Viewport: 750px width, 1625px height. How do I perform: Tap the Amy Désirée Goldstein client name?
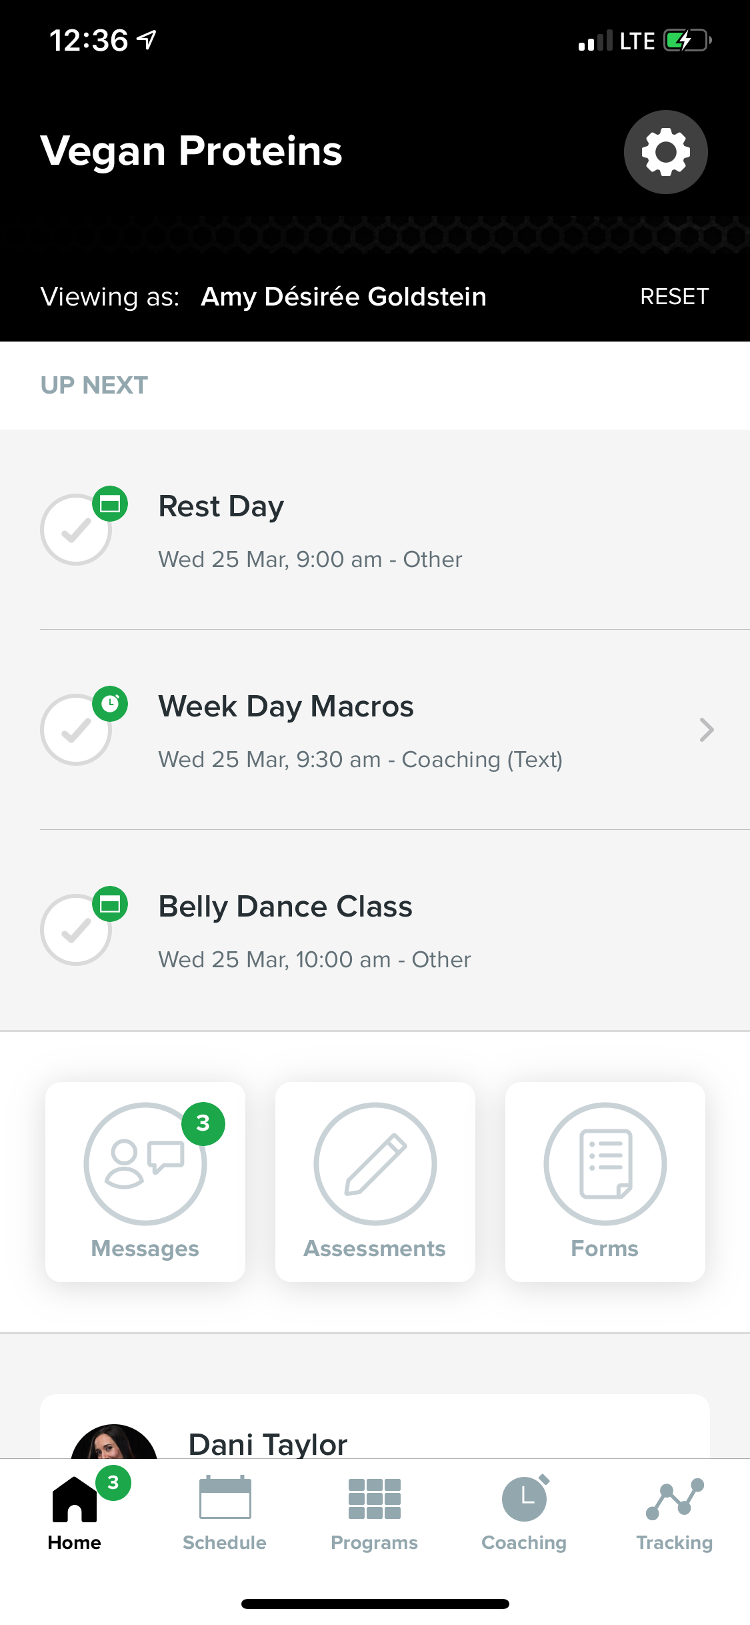coord(344,297)
